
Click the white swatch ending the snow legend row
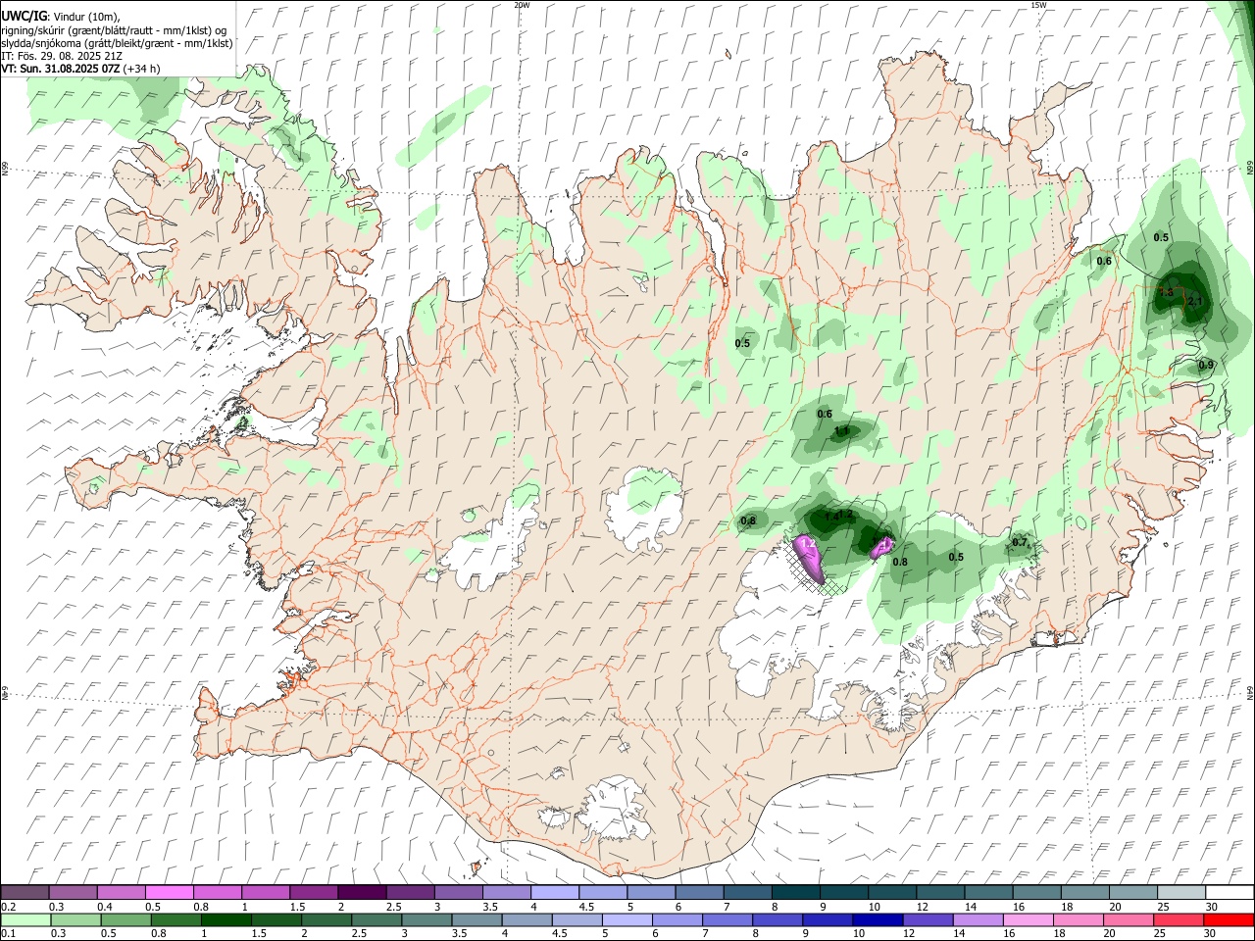1229,892
